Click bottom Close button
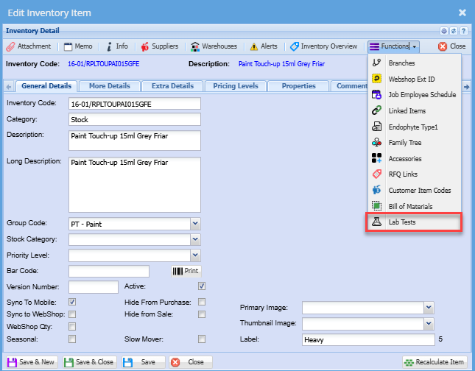 pyautogui.click(x=191, y=362)
